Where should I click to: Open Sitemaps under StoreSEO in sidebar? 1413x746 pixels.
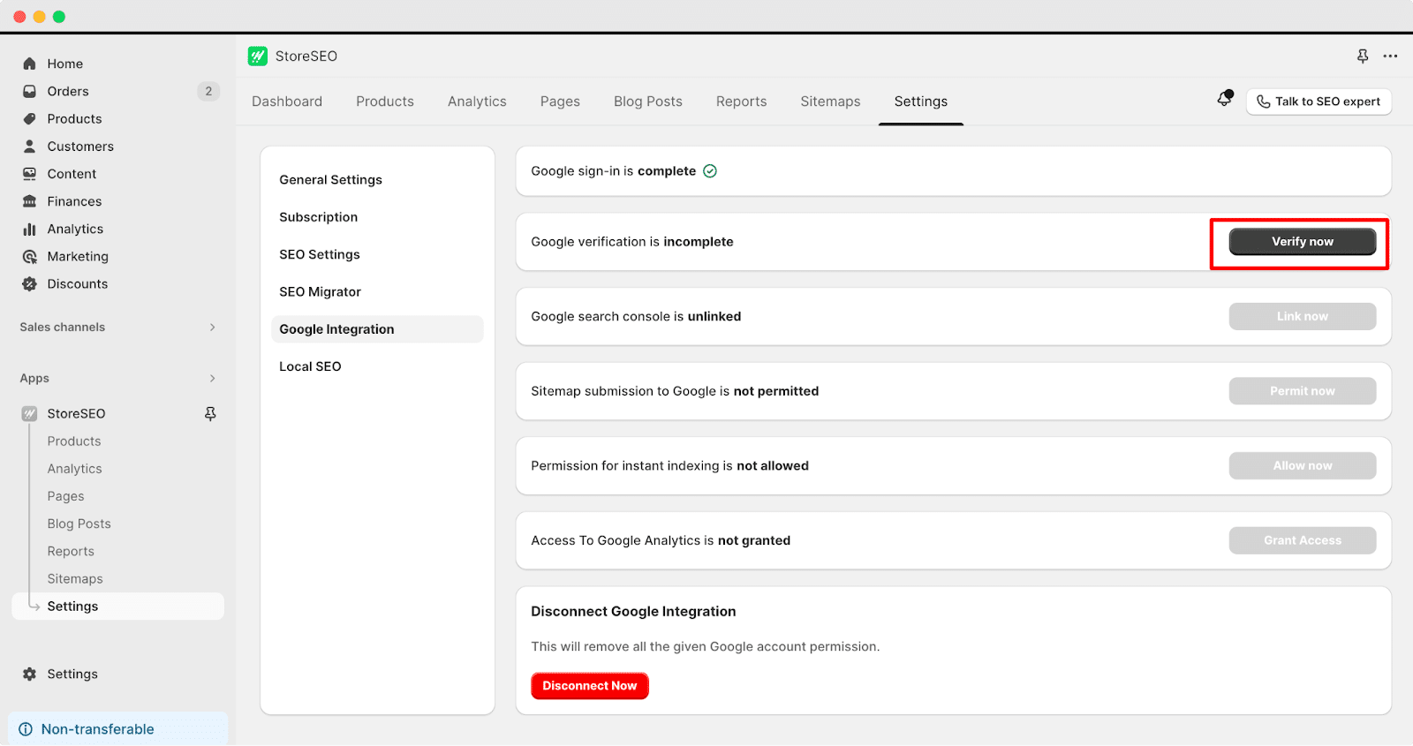75,578
